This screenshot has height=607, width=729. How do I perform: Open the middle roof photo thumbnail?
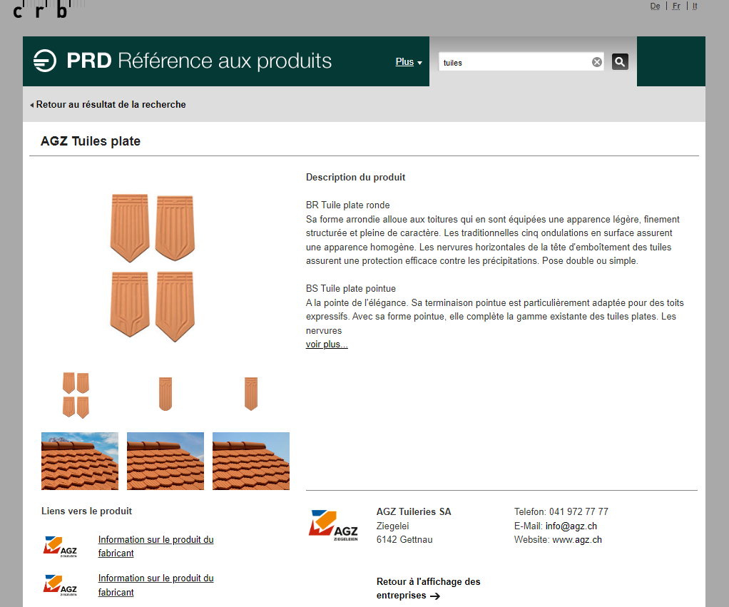(165, 461)
